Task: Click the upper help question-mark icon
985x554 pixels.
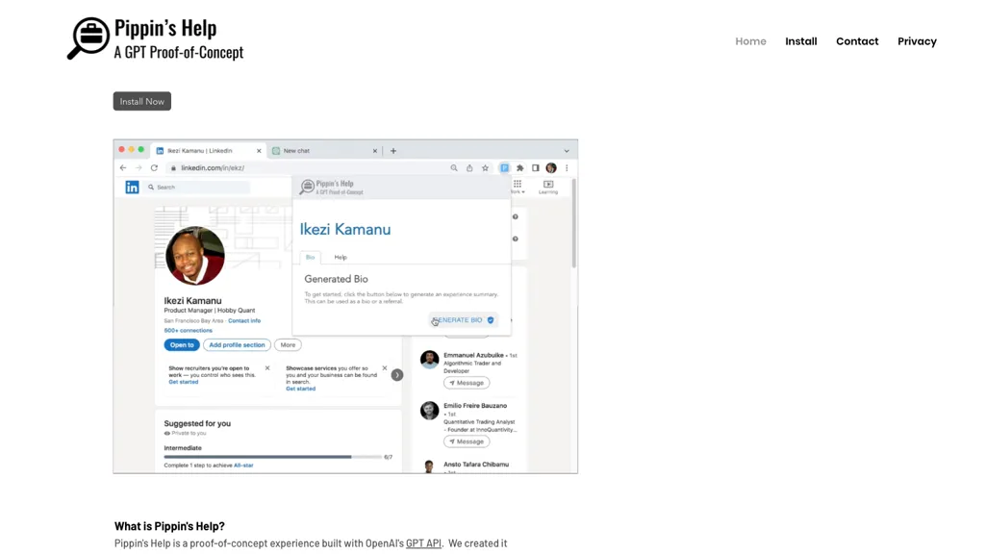Action: pos(516,216)
